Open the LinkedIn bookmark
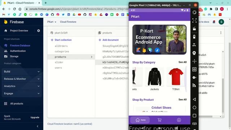The height and width of the screenshot is (130, 231). 69,14
